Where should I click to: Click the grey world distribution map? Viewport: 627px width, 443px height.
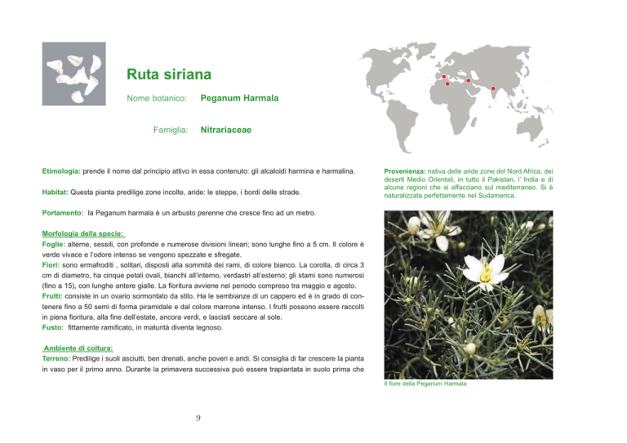point(456,97)
